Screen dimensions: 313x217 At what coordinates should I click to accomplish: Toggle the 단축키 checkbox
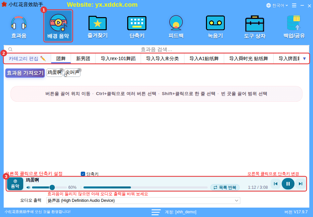tap(83, 174)
